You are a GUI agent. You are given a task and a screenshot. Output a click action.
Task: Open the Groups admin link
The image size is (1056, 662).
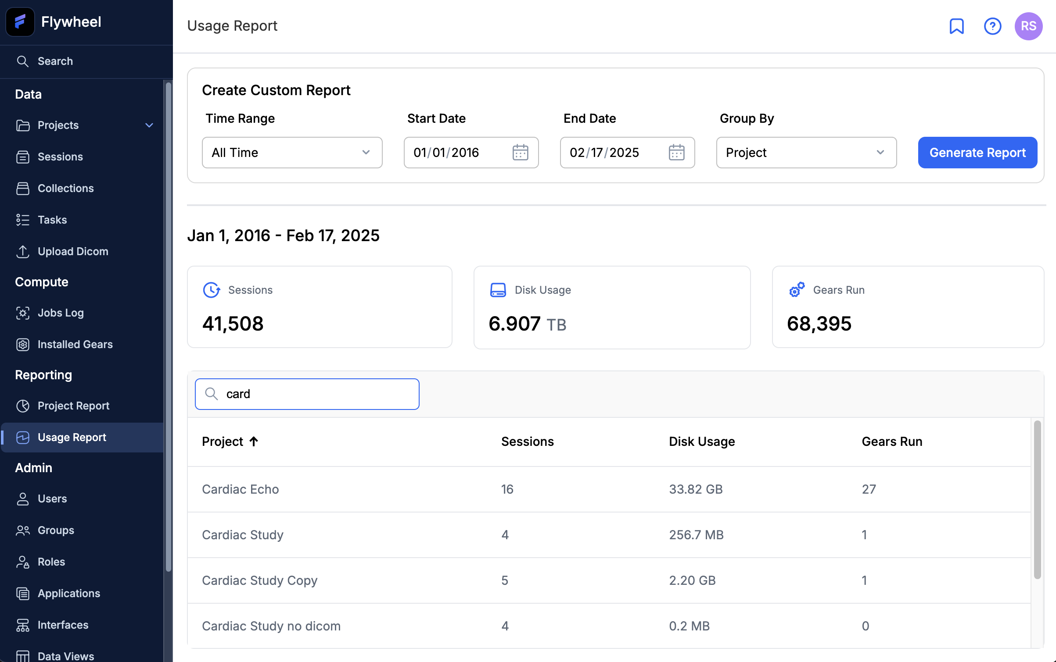[56, 530]
